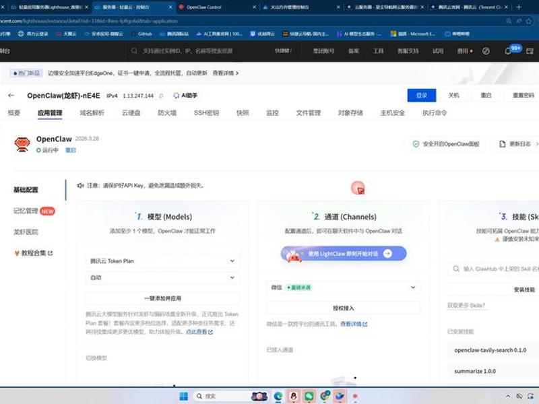The width and height of the screenshot is (539, 404).
Task: Click the back arrow beside the OpenClaw instance name
Action: pos(11,96)
